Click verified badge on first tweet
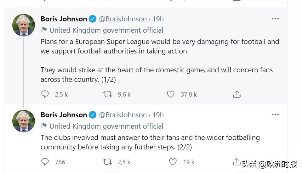This screenshot has height=173, width=302. [x=93, y=19]
